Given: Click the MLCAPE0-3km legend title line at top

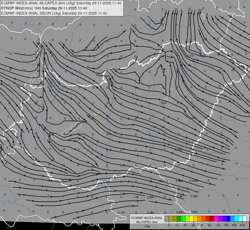Looking at the screenshot, I should pos(61,3).
